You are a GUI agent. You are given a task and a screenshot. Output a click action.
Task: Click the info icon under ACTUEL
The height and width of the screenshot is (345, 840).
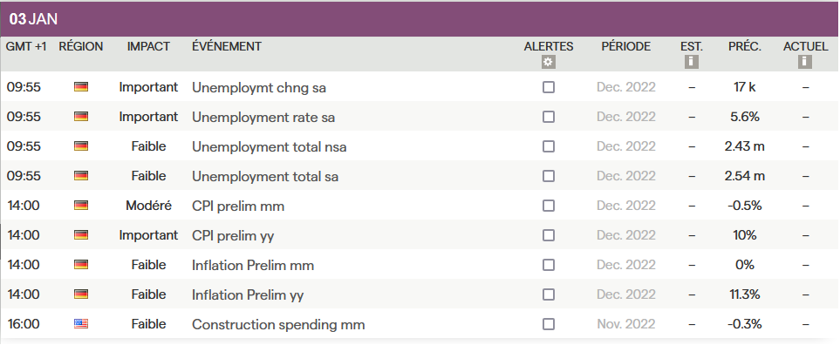pyautogui.click(x=804, y=62)
